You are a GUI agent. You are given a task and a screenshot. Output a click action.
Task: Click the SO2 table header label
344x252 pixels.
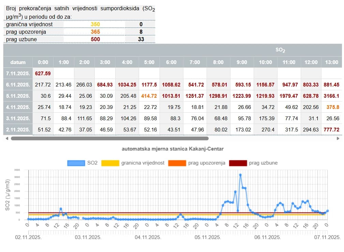click(x=280, y=50)
